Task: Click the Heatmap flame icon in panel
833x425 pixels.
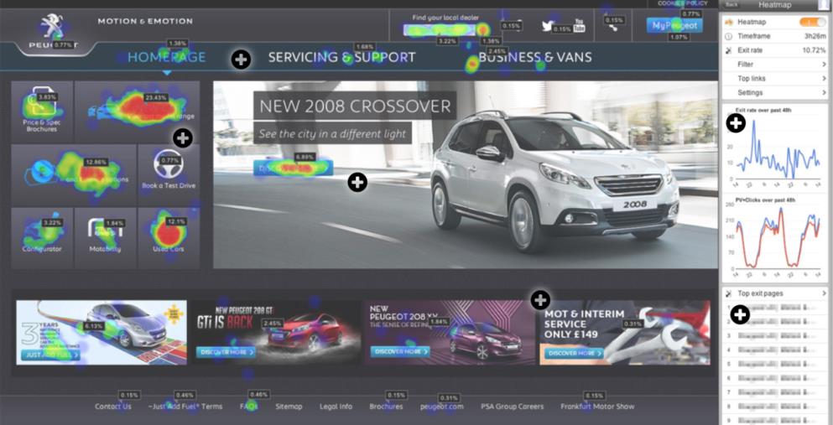Action: pyautogui.click(x=730, y=22)
